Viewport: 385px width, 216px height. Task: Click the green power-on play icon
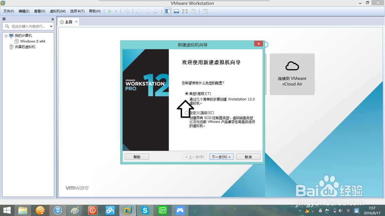tap(110, 11)
